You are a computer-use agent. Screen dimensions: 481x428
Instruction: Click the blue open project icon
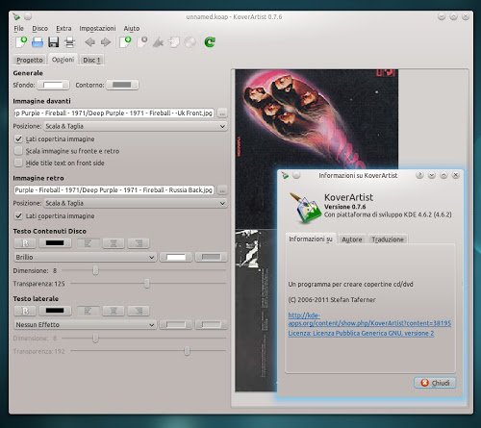point(38,42)
